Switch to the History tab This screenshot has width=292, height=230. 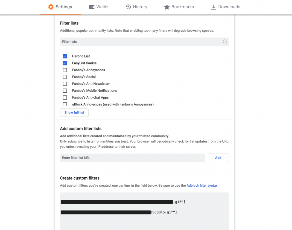[136, 7]
